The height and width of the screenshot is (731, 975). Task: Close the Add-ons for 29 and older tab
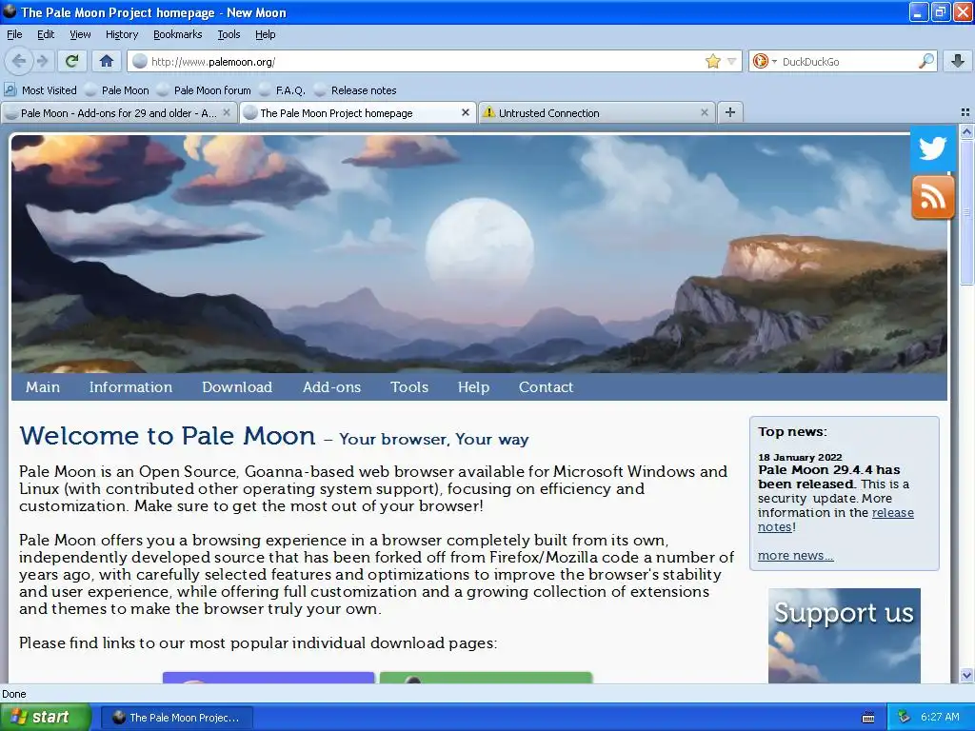tap(227, 112)
